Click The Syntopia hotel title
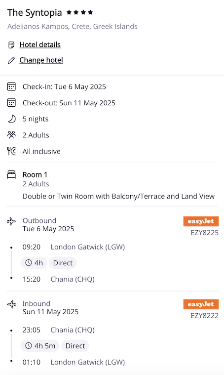224x375 pixels. click(35, 13)
